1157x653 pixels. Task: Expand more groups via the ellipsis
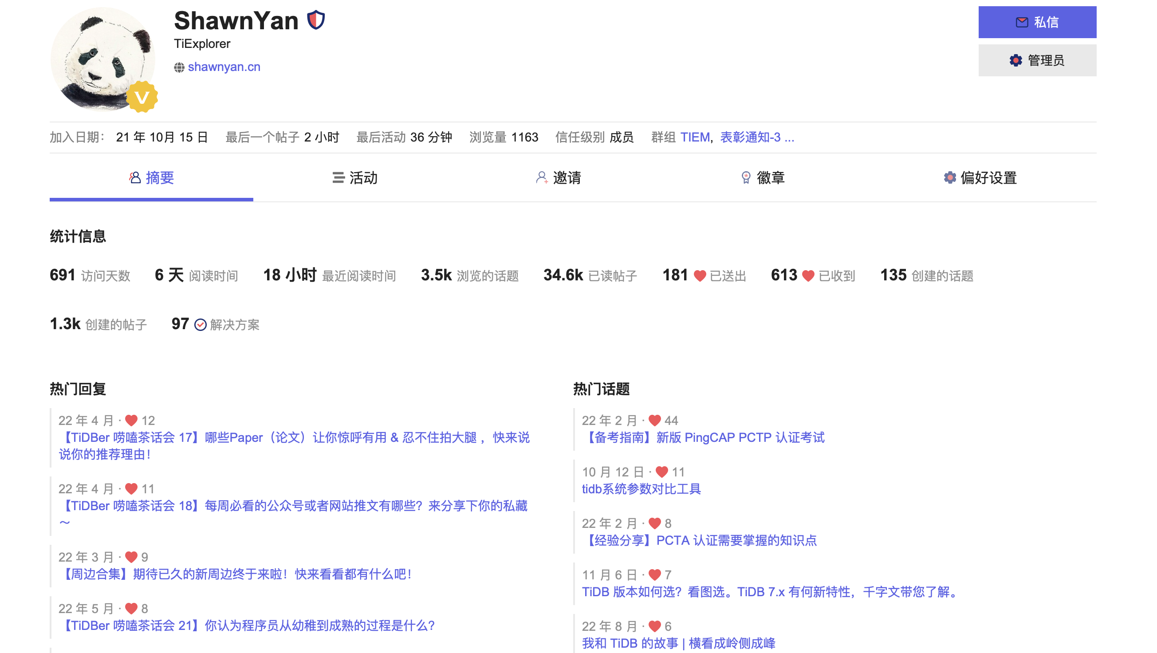click(789, 137)
